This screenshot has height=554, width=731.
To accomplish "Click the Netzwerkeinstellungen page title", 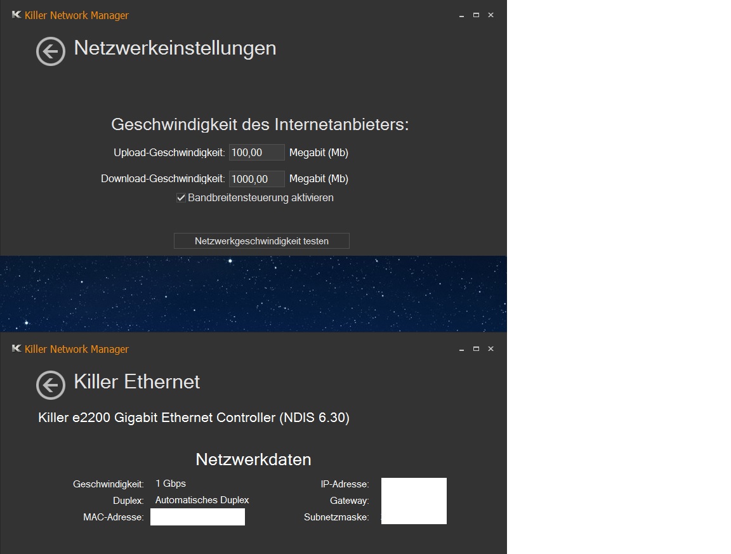I will point(175,48).
